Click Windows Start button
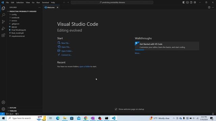This screenshot has height=121, width=216. tap(3, 118)
